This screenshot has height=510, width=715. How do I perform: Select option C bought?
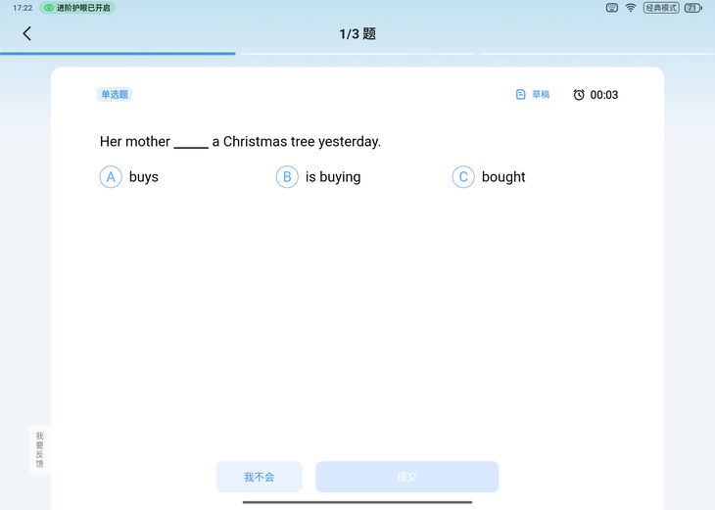pos(489,177)
